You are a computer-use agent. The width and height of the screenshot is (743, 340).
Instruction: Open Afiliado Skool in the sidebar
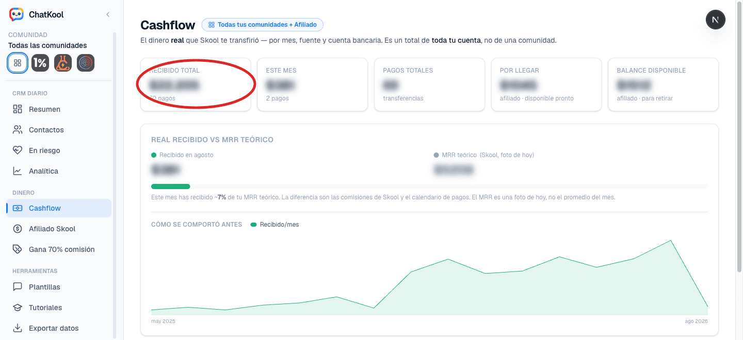point(59,229)
